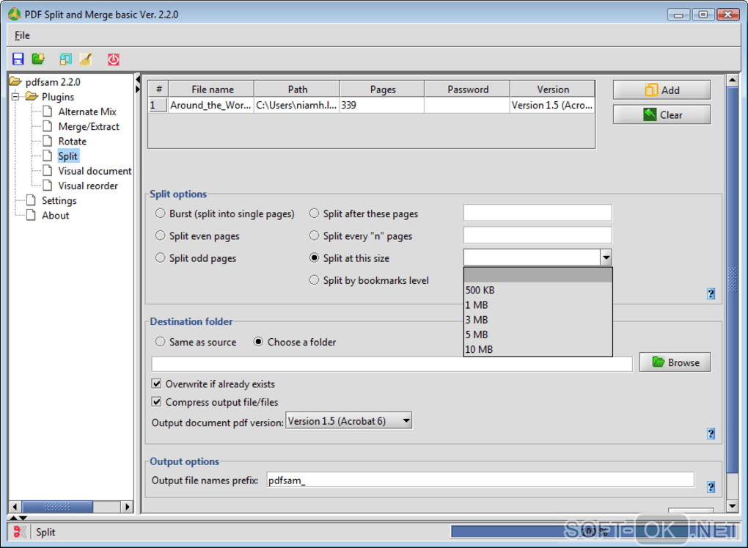
Task: Open Visual document plugin
Action: (x=95, y=171)
